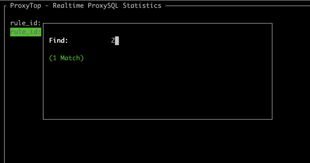Click the Find dialog's top border
The width and height of the screenshot is (310, 163).
(x=157, y=23)
